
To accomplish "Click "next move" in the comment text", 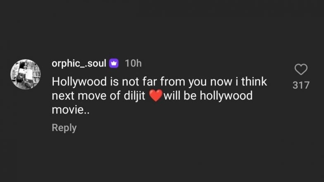I will point(77,97).
